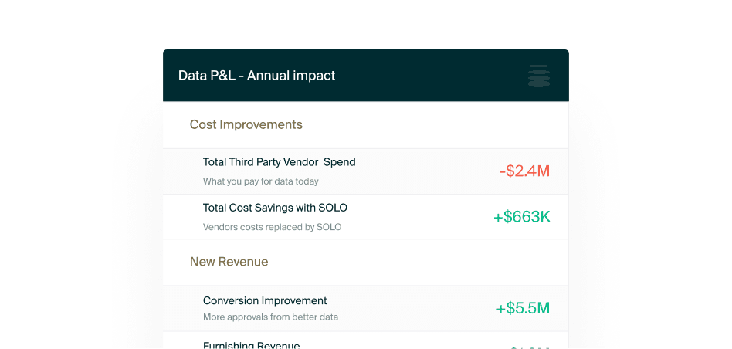Click 'Vendors costs replaced by SOLO' caption

click(272, 227)
